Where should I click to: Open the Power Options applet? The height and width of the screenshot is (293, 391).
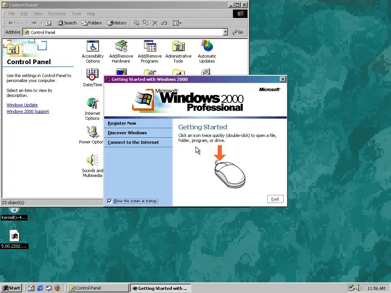(x=91, y=135)
